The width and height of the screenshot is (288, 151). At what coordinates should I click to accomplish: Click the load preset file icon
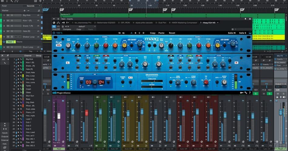click(63, 27)
